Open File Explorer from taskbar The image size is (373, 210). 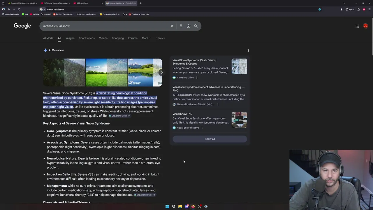(x=180, y=206)
